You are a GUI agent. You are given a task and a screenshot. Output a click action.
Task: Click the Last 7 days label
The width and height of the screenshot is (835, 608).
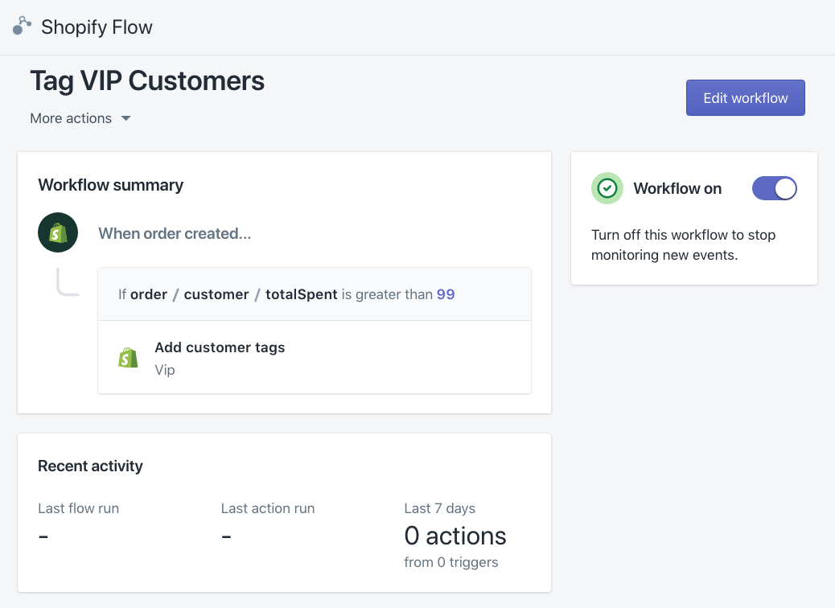440,508
